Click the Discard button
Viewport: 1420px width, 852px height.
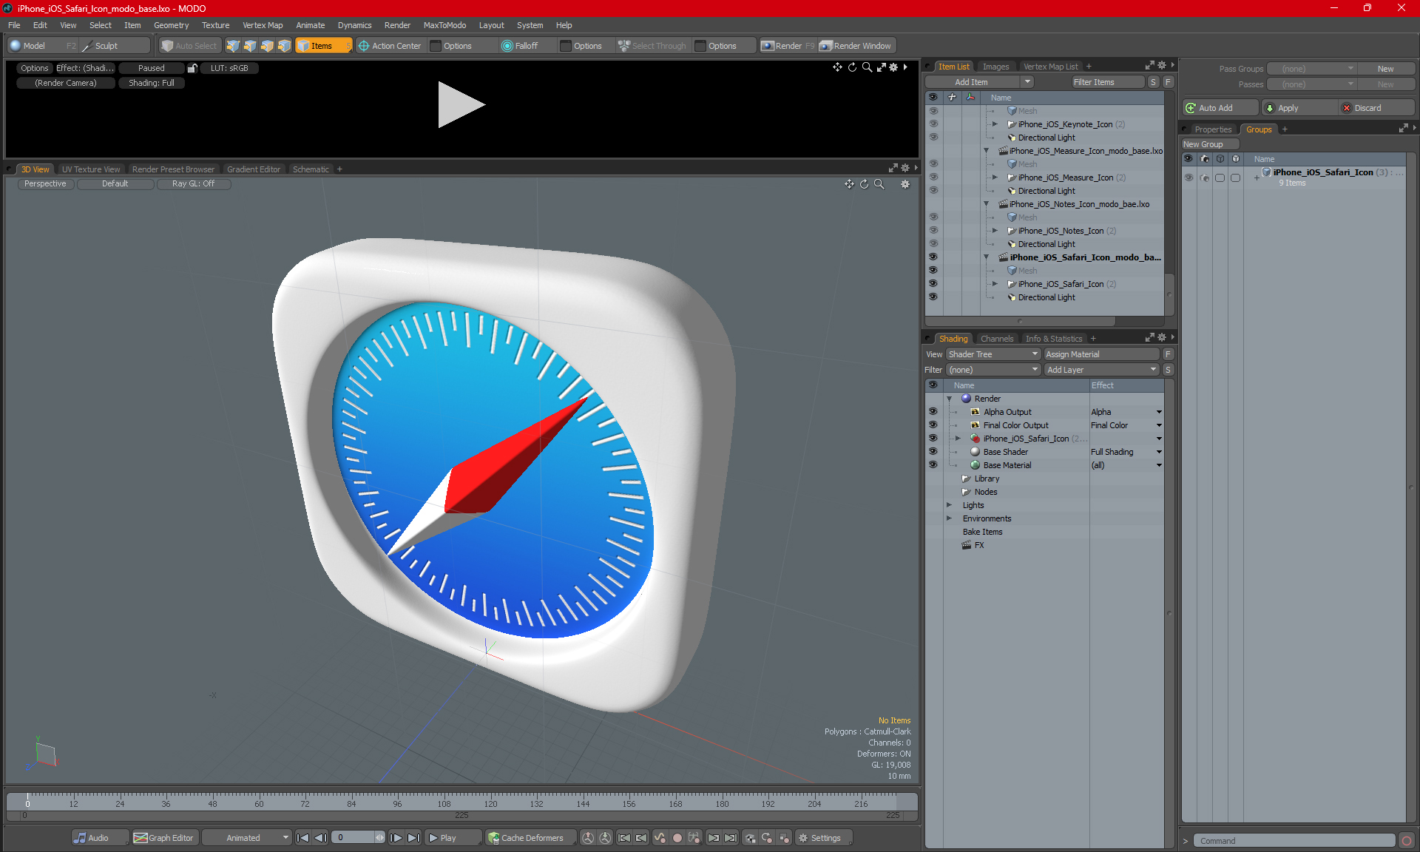(x=1376, y=108)
